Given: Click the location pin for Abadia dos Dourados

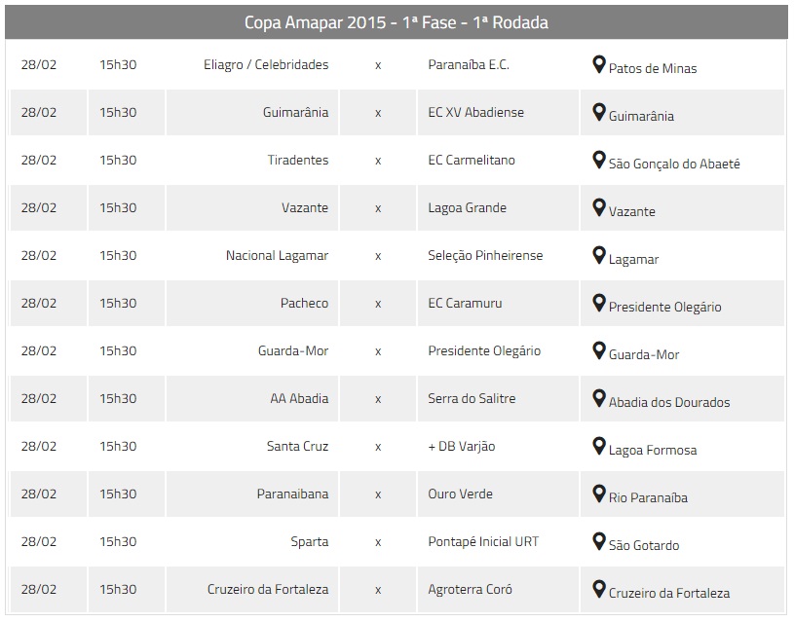Looking at the screenshot, I should click(599, 398).
